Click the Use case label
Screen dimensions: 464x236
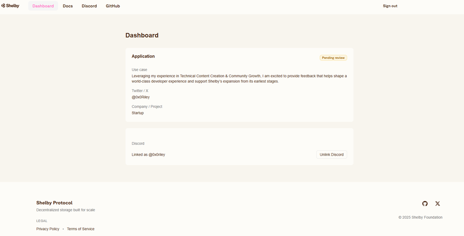140,70
